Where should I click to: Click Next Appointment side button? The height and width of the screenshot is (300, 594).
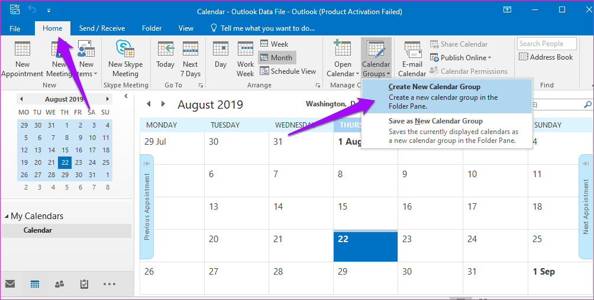tap(586, 207)
